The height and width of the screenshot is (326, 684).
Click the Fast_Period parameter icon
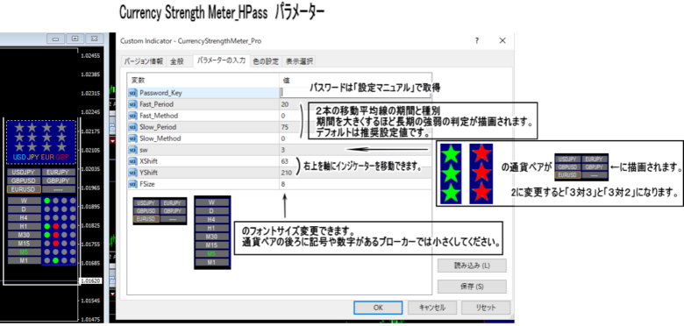(x=132, y=104)
